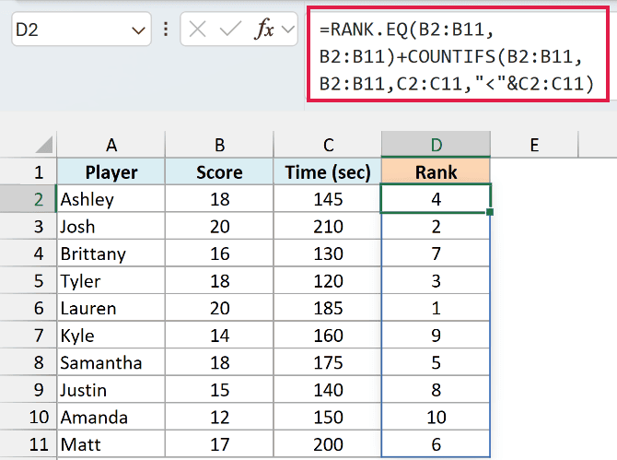The width and height of the screenshot is (617, 460).
Task: Select the cell containing Samantha
Action: 111,362
